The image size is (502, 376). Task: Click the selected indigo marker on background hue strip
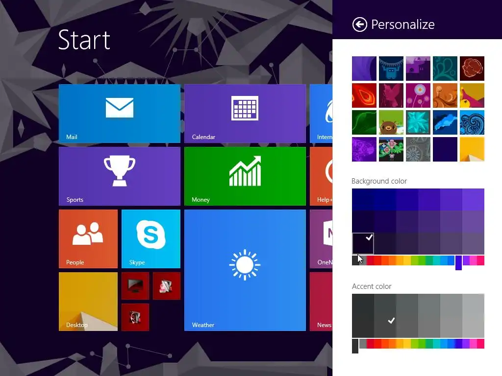tap(458, 262)
